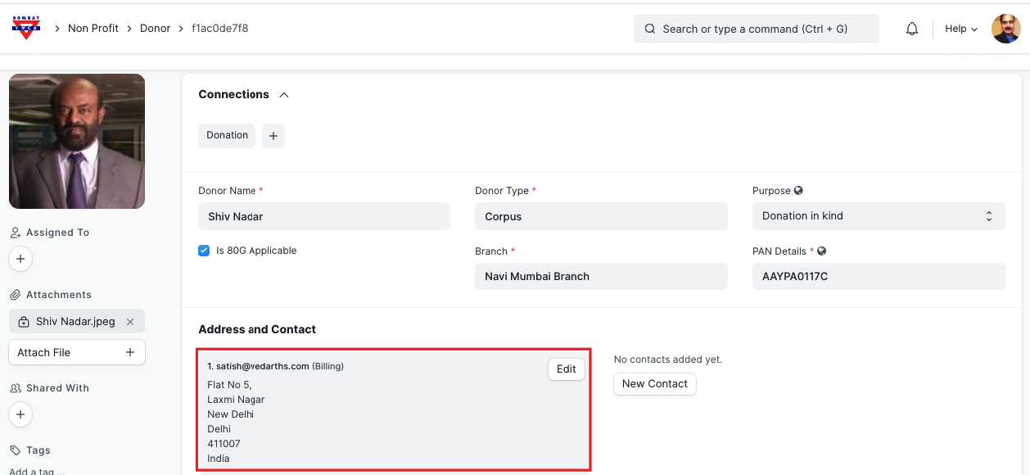The image size is (1030, 475).
Task: Open the Donation connection link
Action: point(227,136)
